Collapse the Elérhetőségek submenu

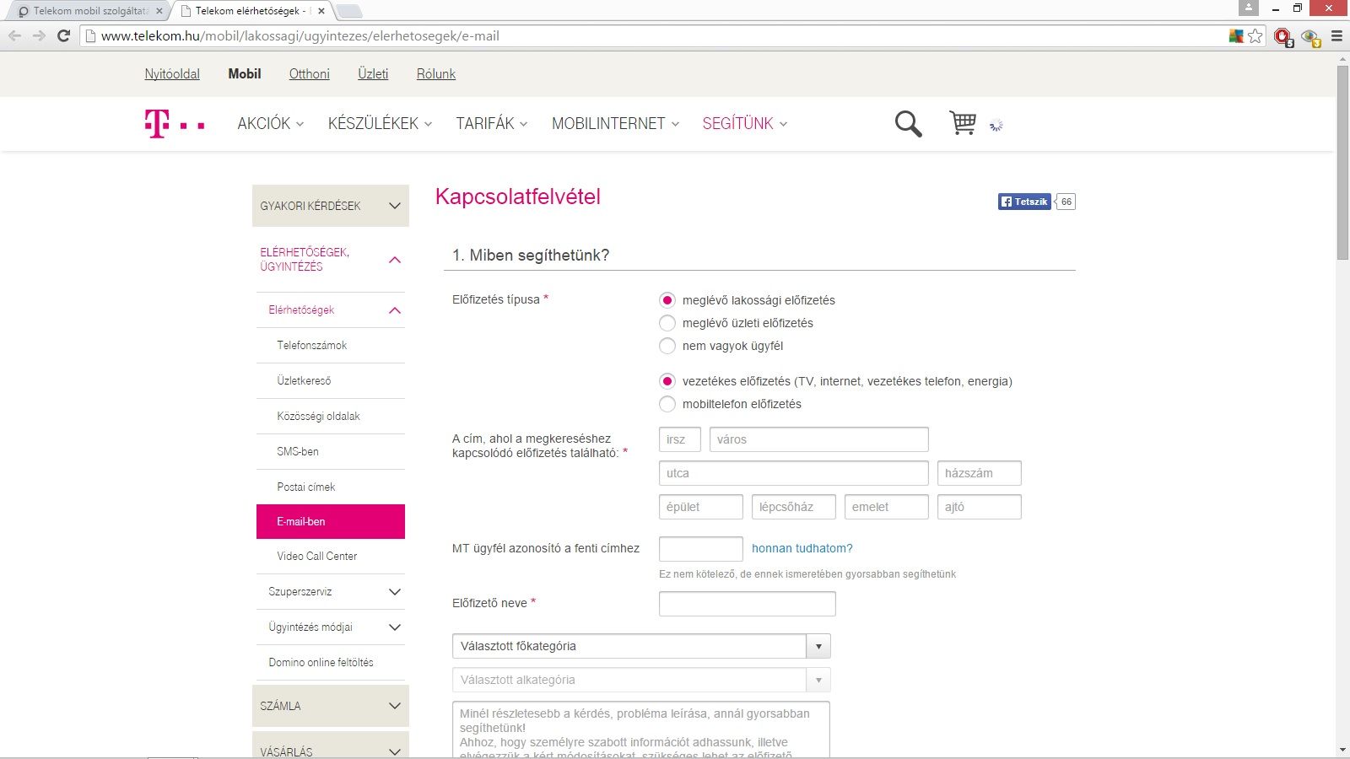331,310
